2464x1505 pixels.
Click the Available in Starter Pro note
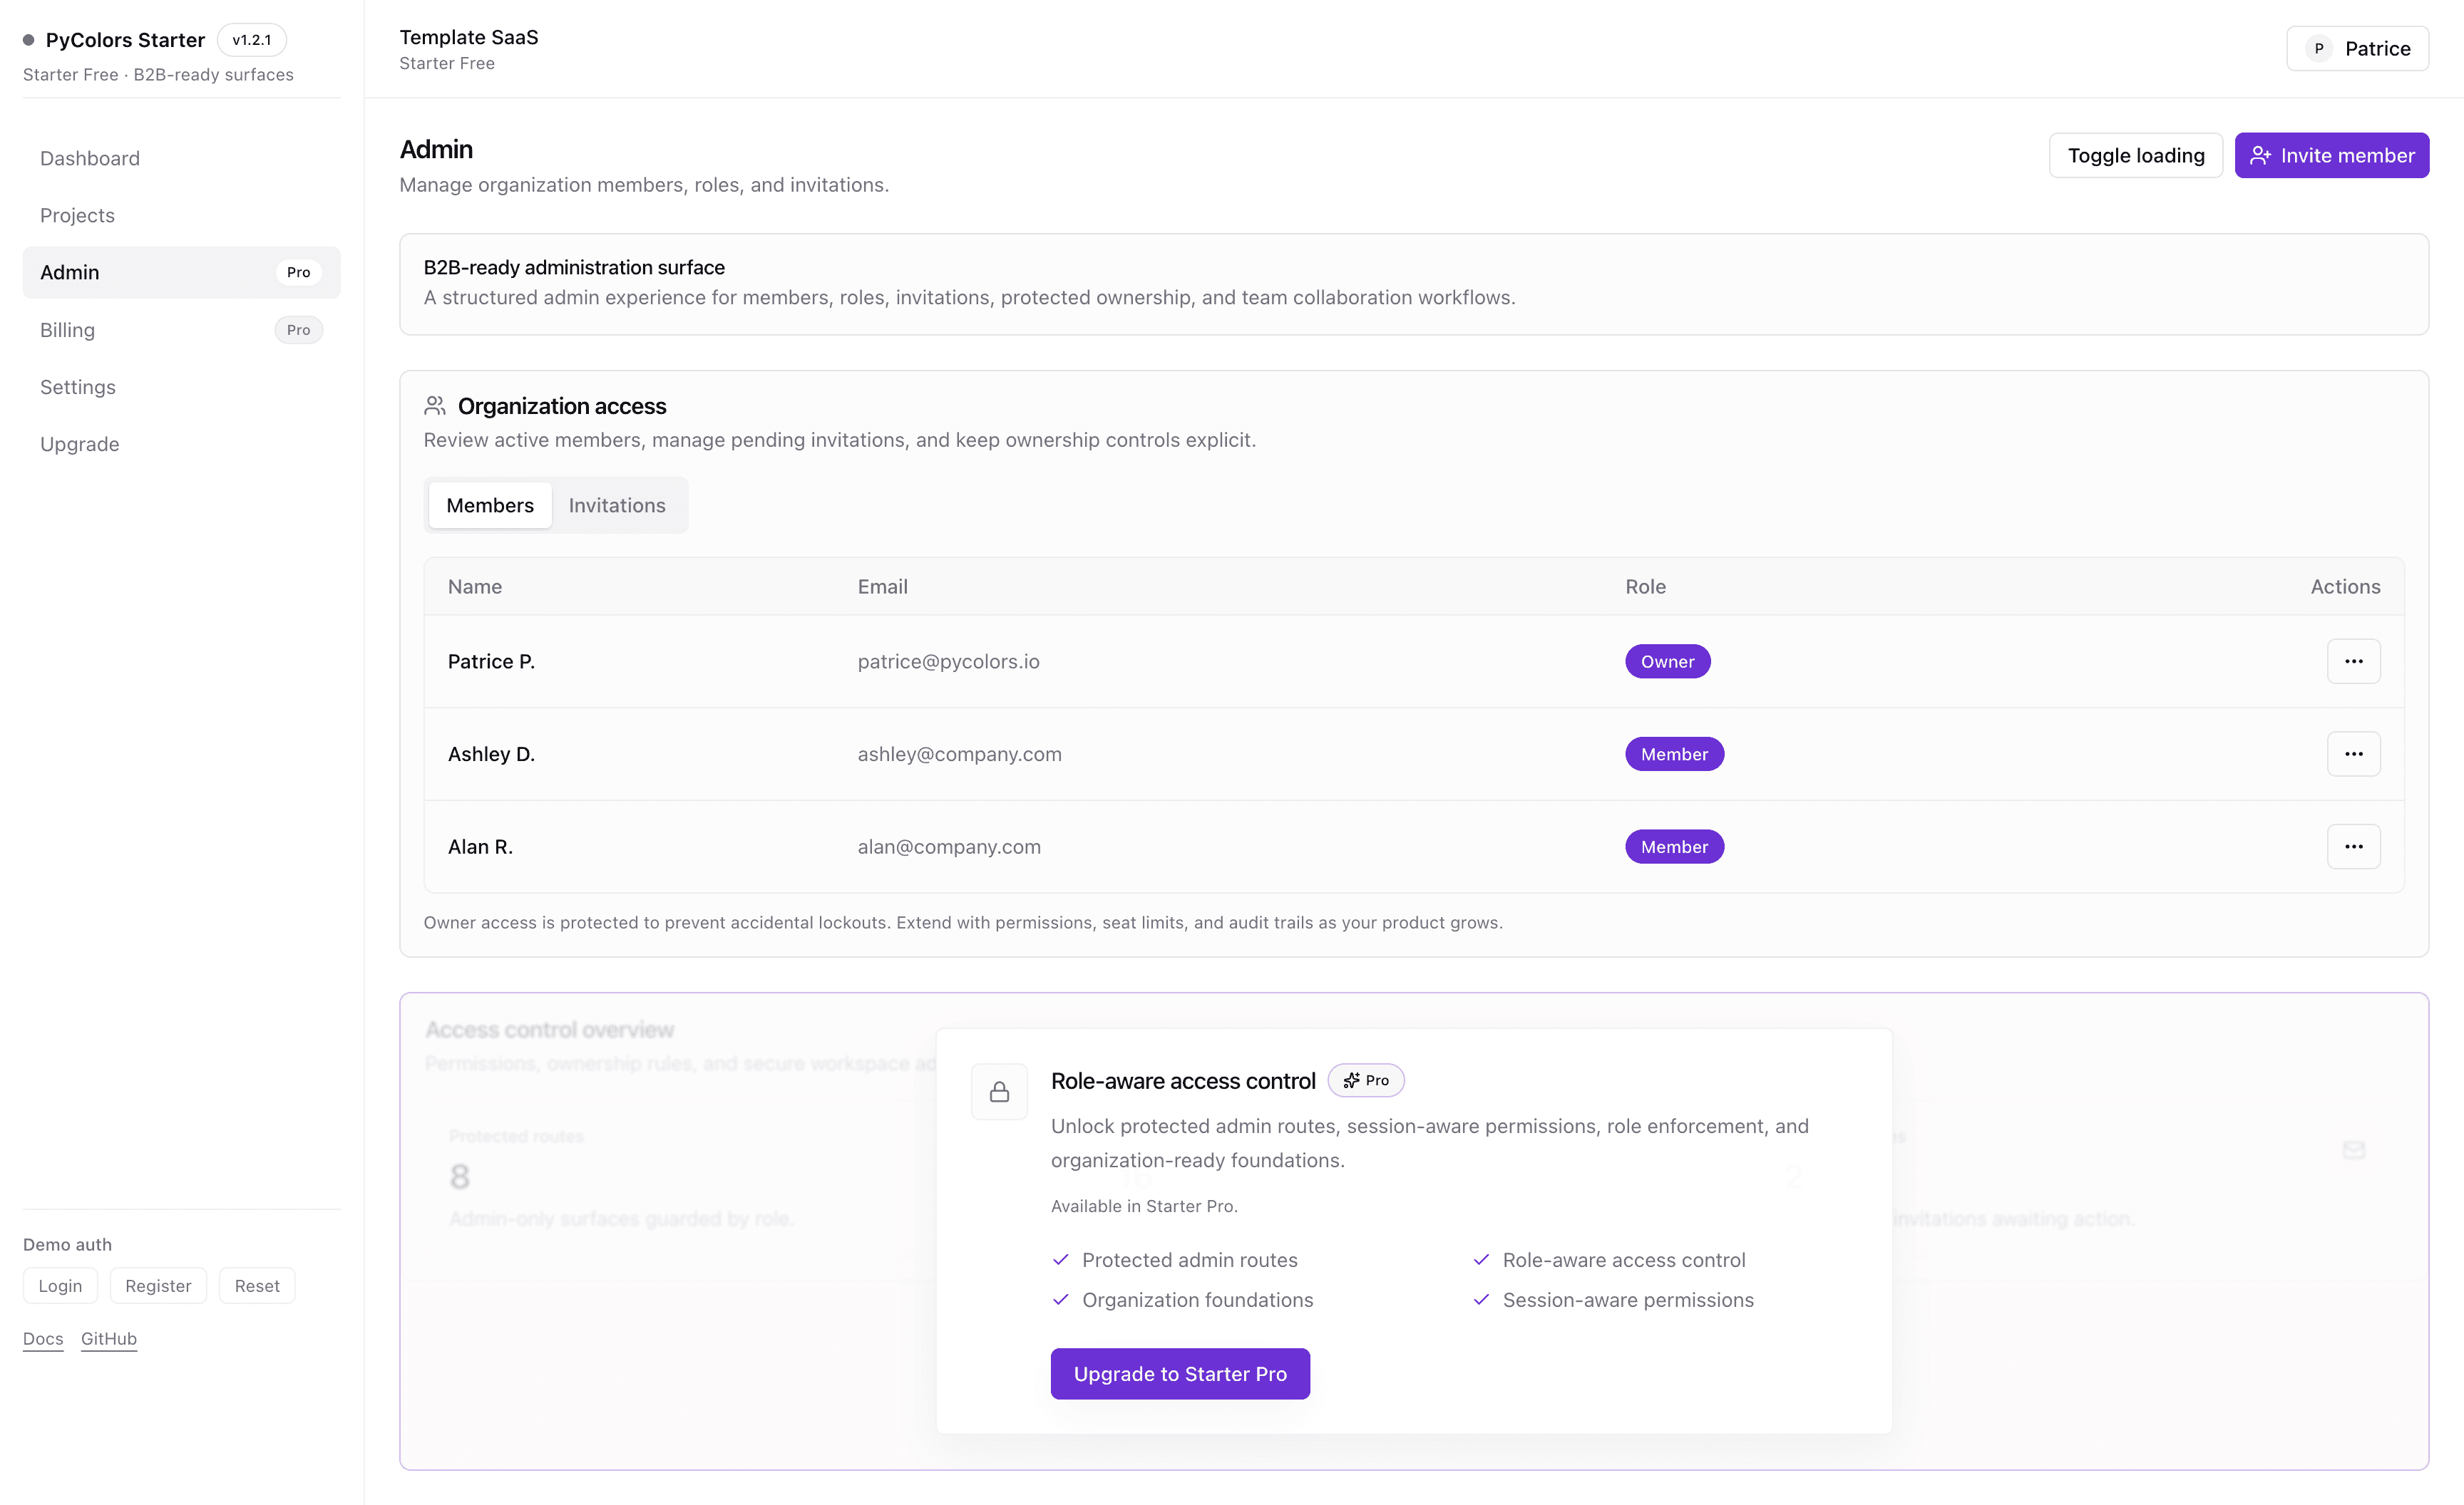coord(1144,1206)
